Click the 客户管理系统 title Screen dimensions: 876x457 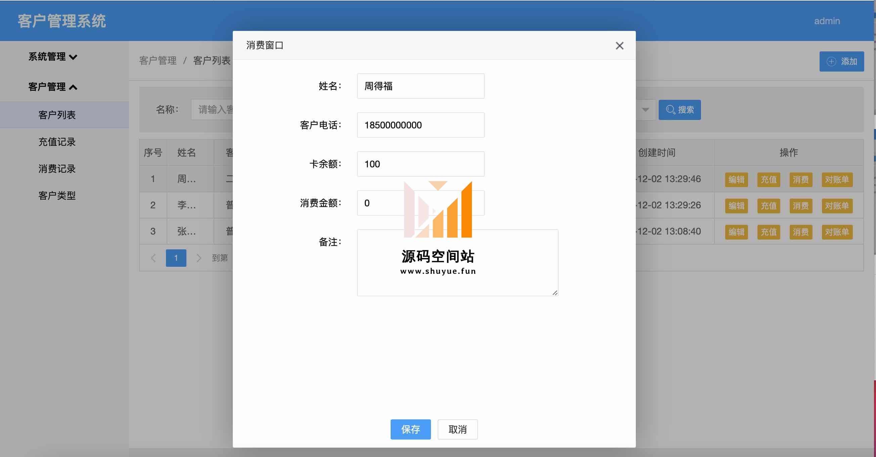(x=61, y=21)
